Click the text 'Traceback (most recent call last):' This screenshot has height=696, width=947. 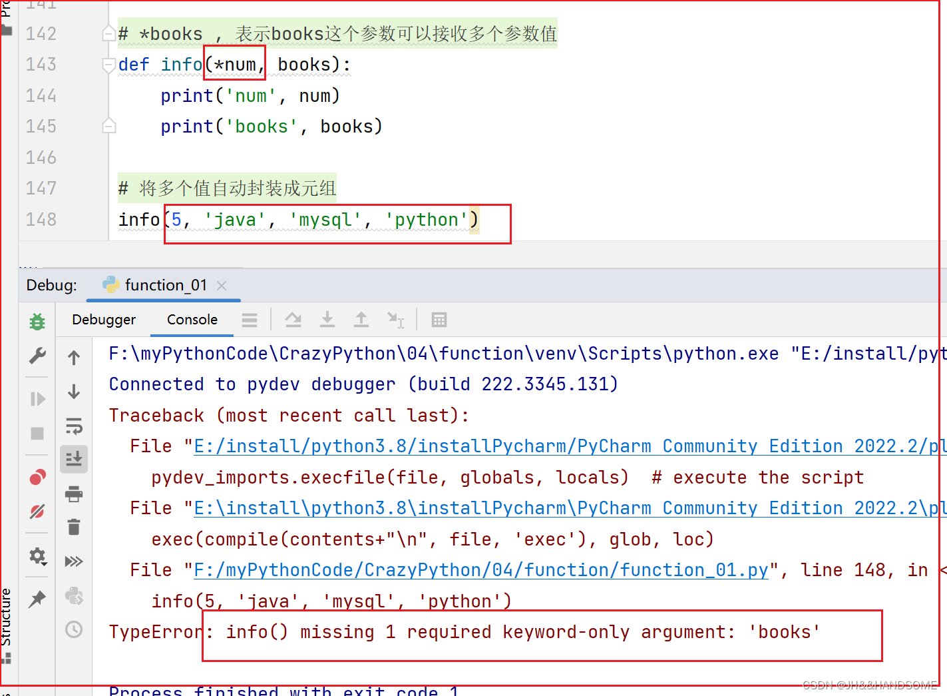(289, 416)
